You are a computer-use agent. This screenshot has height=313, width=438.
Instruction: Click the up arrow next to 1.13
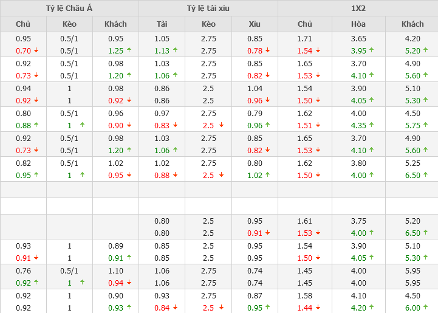pos(175,51)
